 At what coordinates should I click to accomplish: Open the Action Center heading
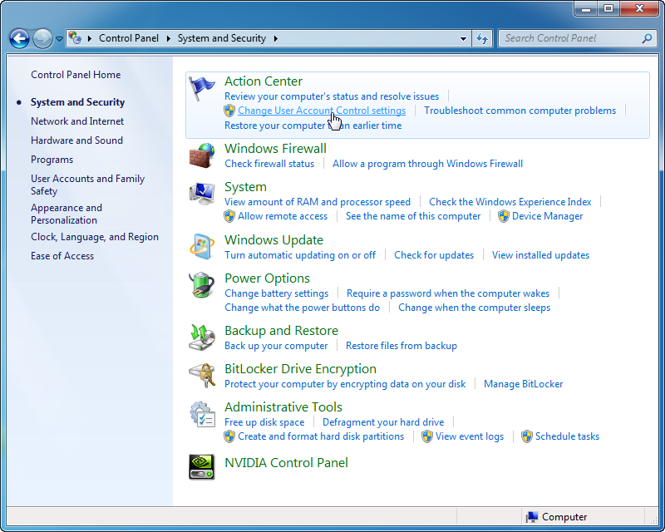tap(264, 81)
